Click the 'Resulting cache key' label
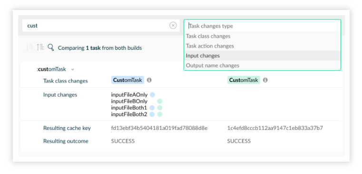 pos(67,128)
